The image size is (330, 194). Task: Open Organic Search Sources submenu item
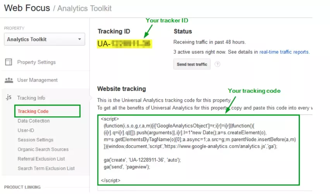click(x=43, y=149)
